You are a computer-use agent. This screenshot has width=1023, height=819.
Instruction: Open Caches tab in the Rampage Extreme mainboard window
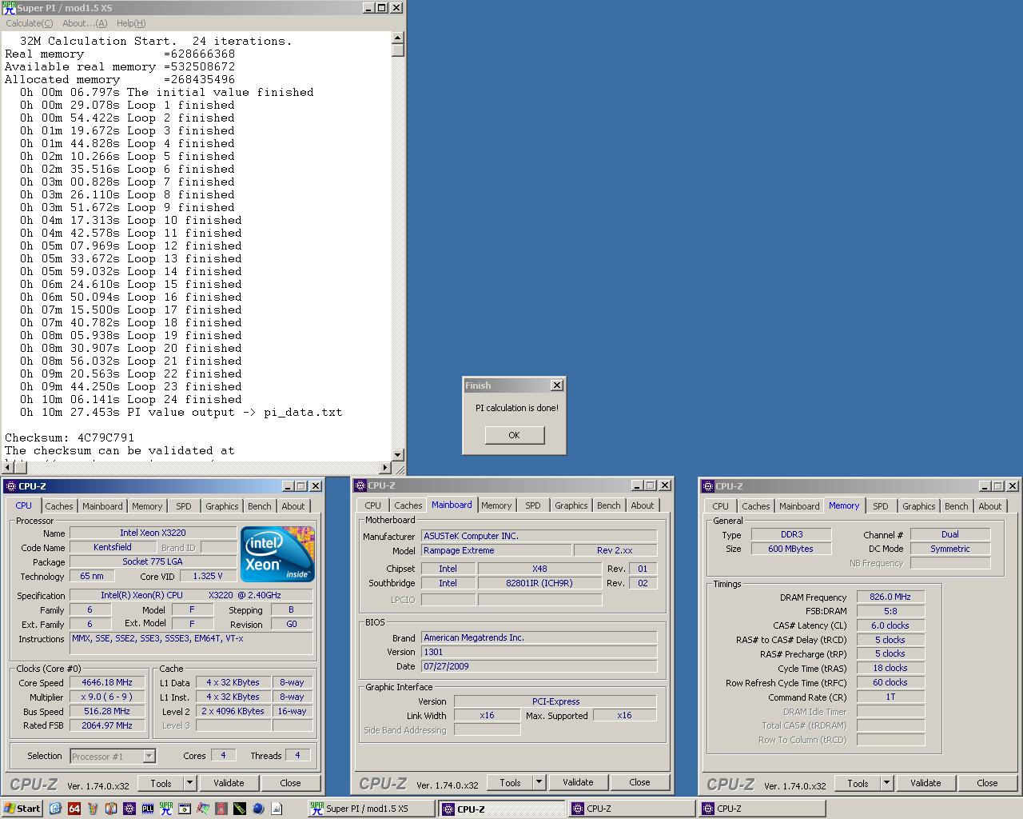pos(408,505)
